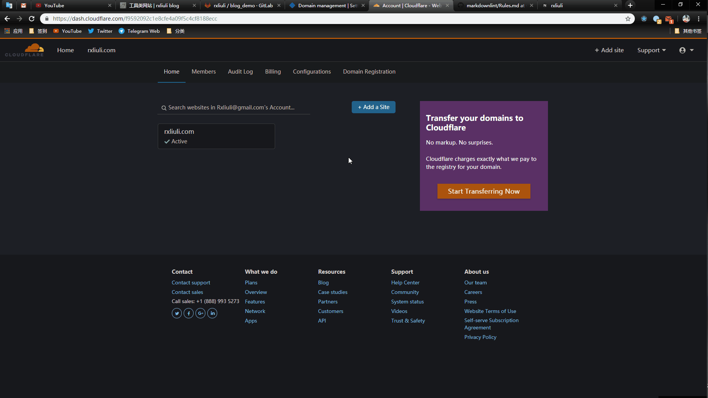708x398 pixels.
Task: Reload the current page
Action: pyautogui.click(x=32, y=19)
